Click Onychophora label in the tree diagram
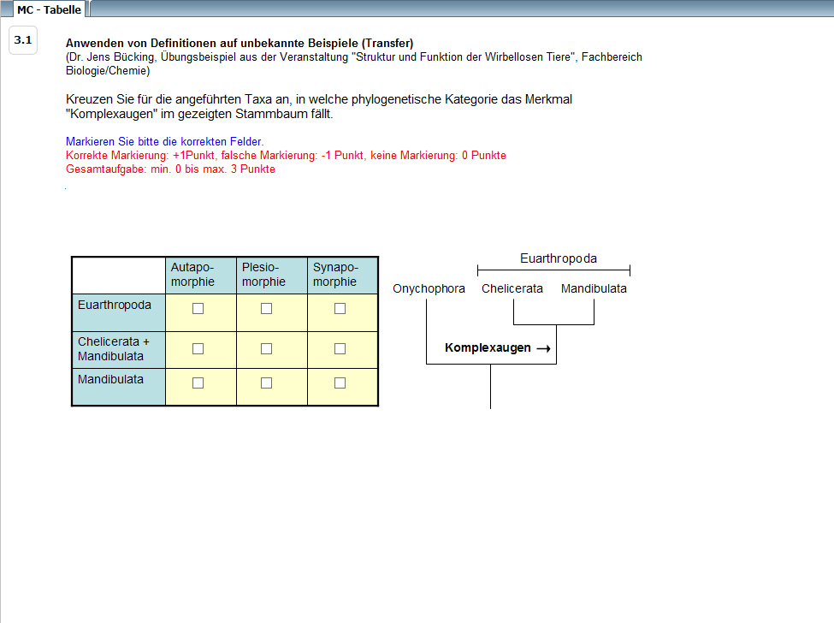 429,289
